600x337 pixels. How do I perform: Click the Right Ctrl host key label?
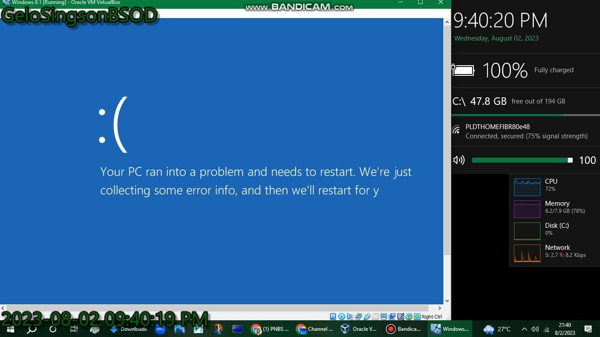tap(432, 317)
